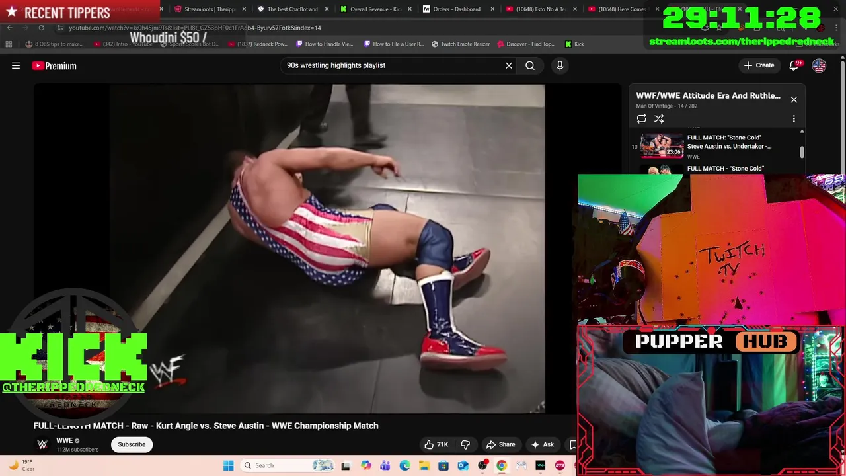846x476 pixels.
Task: Start voice search with the microphone
Action: coord(560,65)
